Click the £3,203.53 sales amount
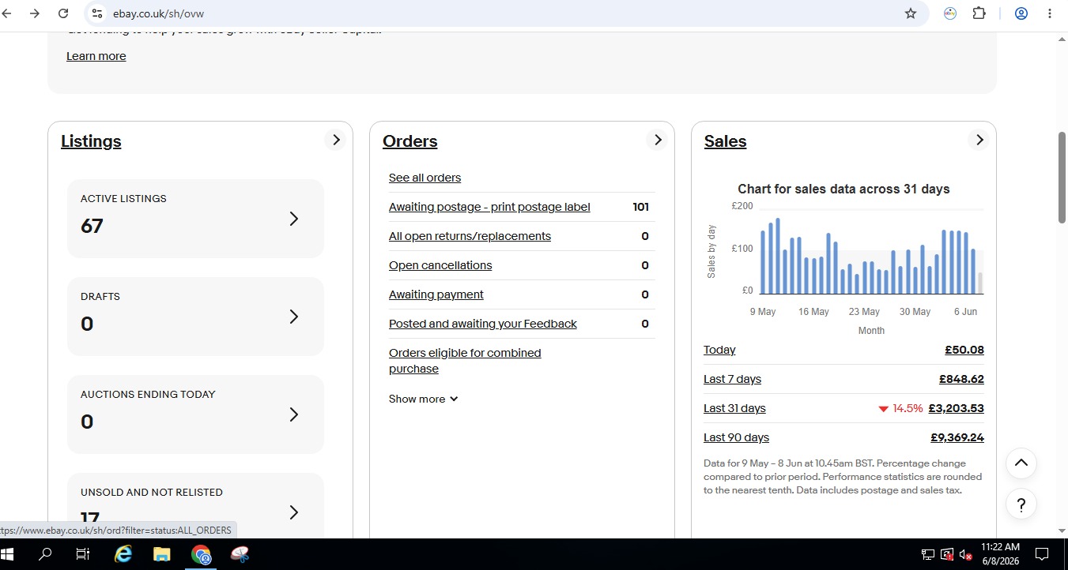The image size is (1068, 570). (x=956, y=408)
